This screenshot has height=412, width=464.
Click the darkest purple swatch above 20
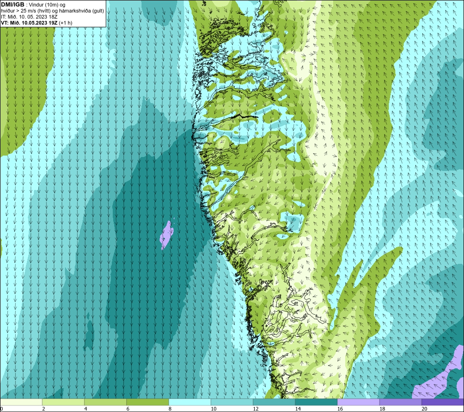point(442,402)
